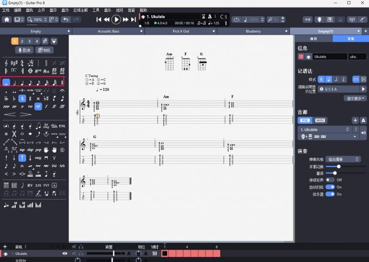The width and height of the screenshot is (369, 262).
Task: Click the ukulele instrument icon in info
Action: point(309,56)
